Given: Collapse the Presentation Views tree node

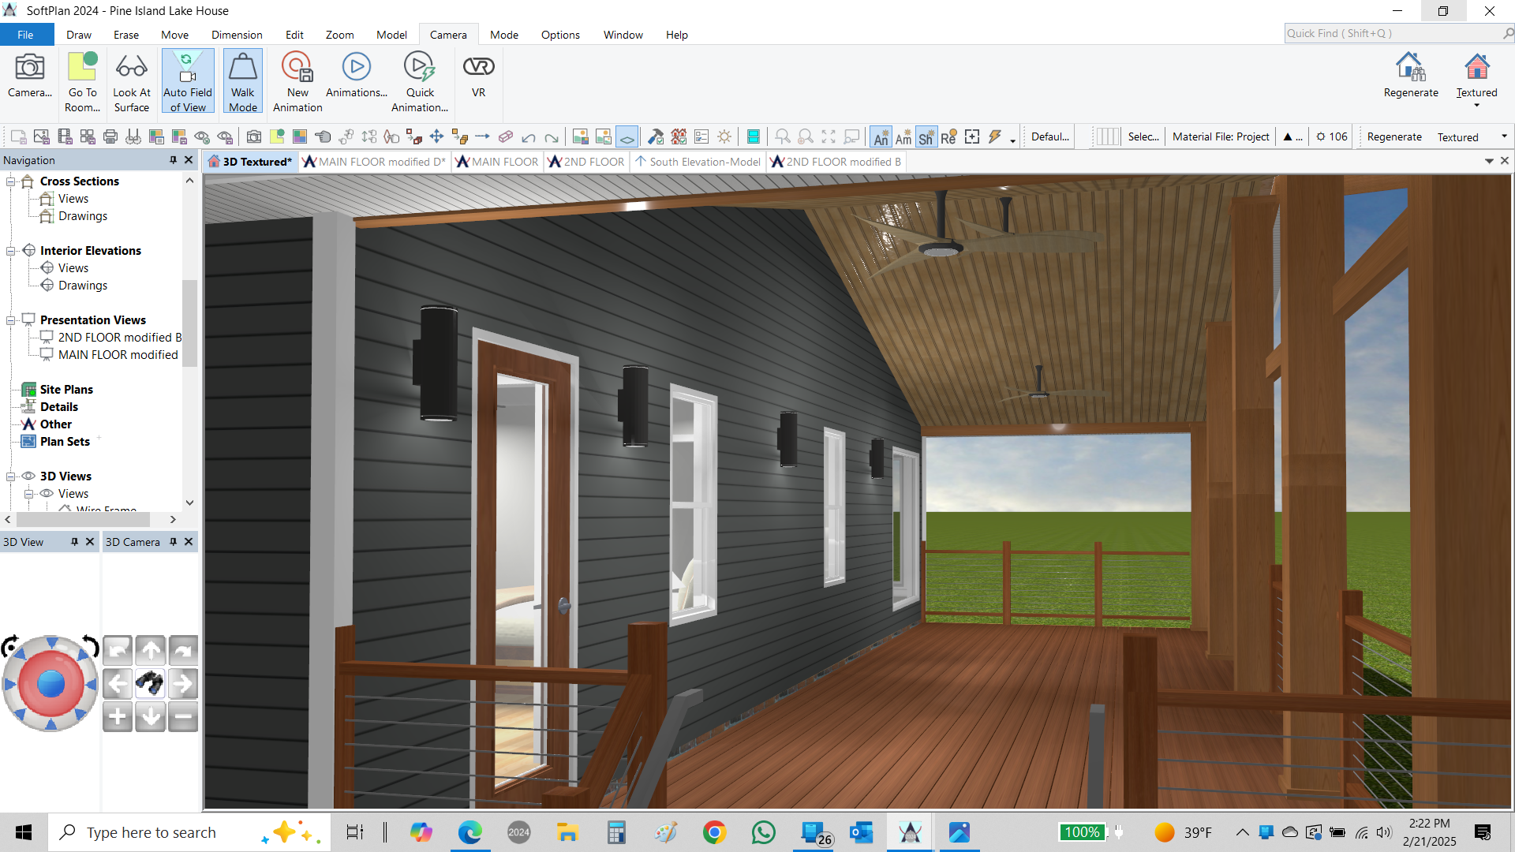Looking at the screenshot, I should coord(11,320).
